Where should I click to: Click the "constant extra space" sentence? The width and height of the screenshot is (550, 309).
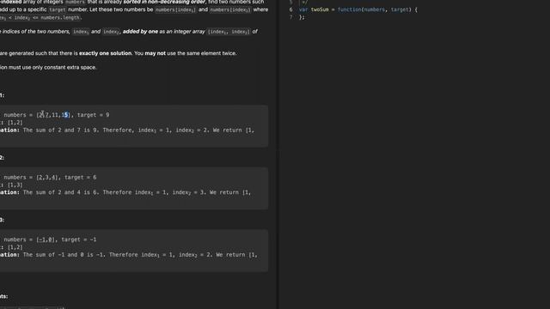tap(48, 67)
